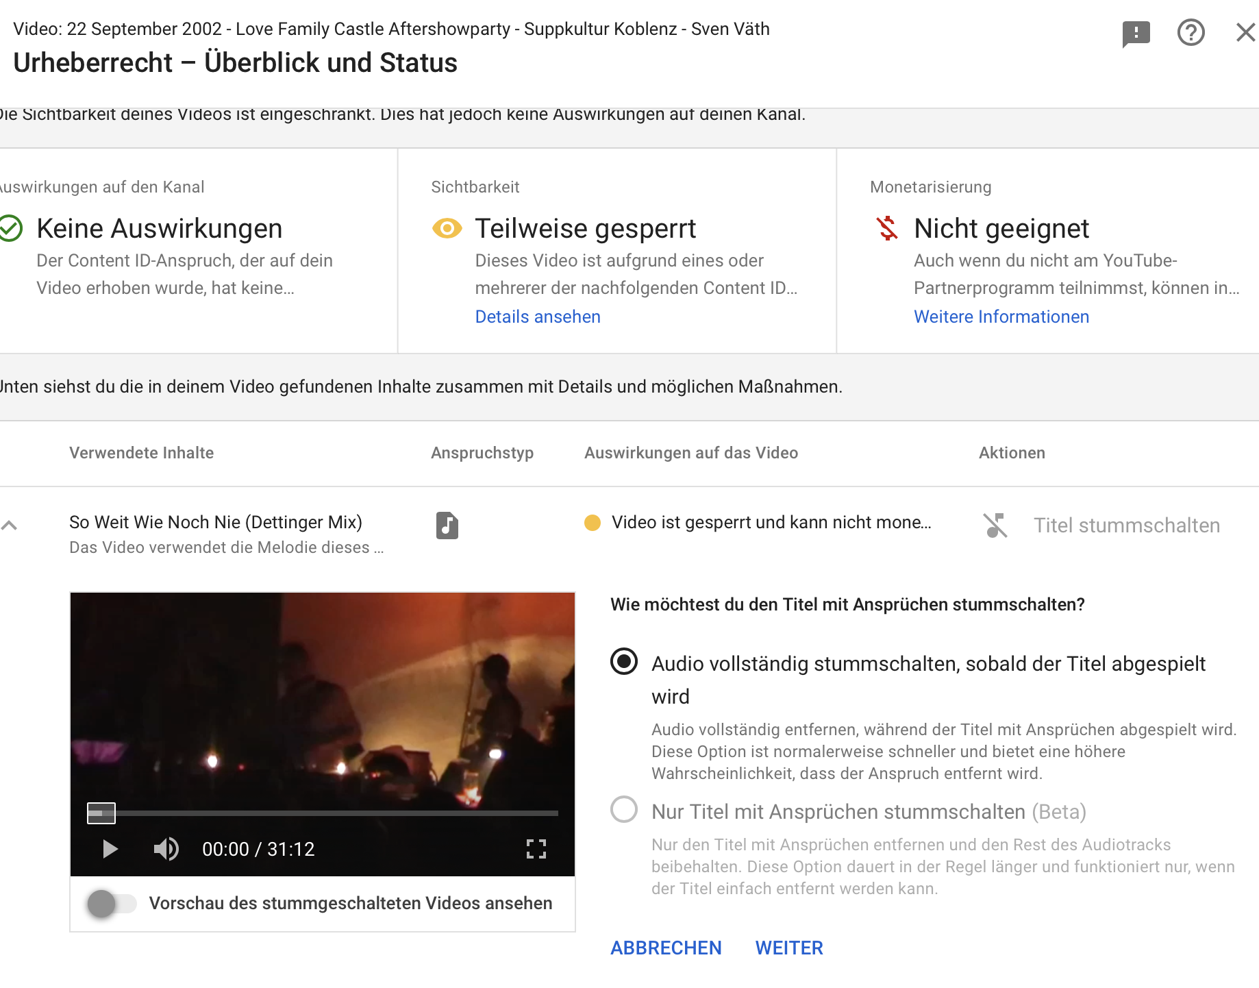Collapse the 'So Weit Wie Noch Nie' claim row
1259x988 pixels.
[10, 526]
